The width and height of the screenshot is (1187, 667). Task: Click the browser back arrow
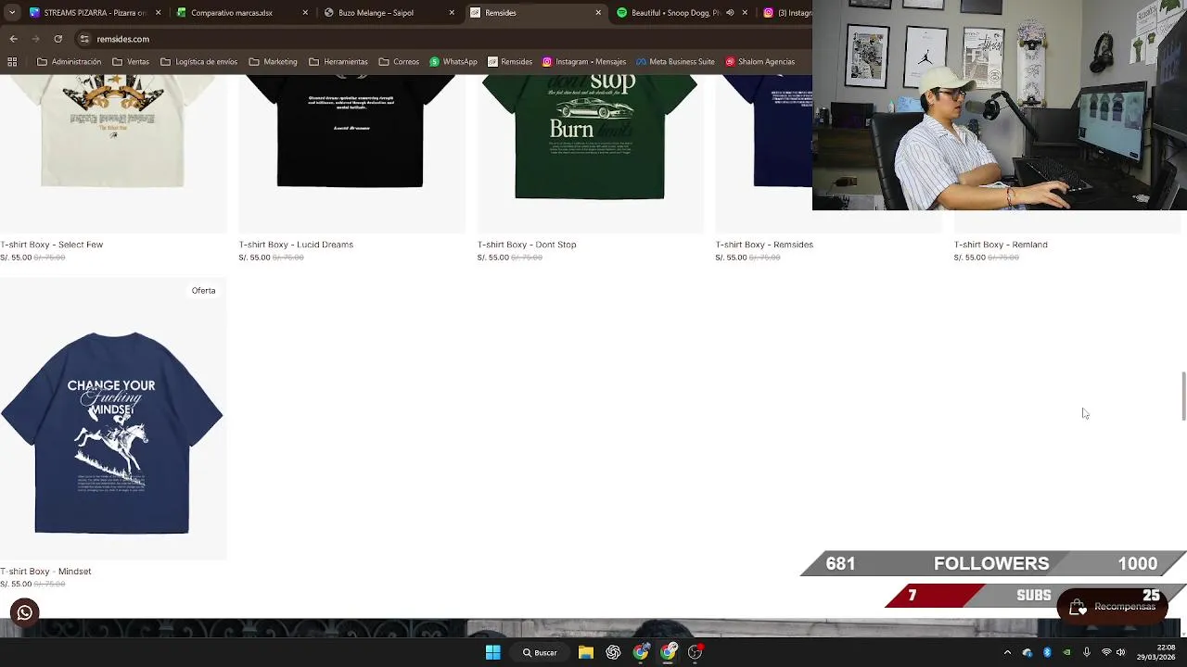[x=13, y=39]
